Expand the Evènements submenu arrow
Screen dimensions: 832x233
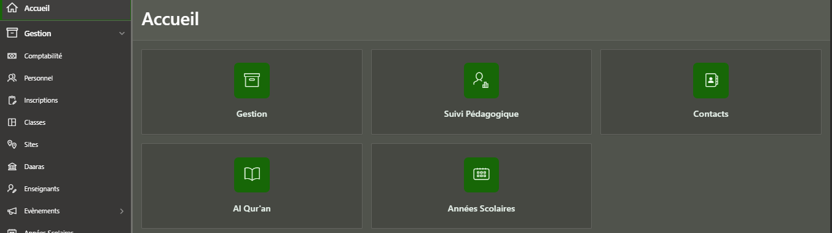tap(122, 211)
